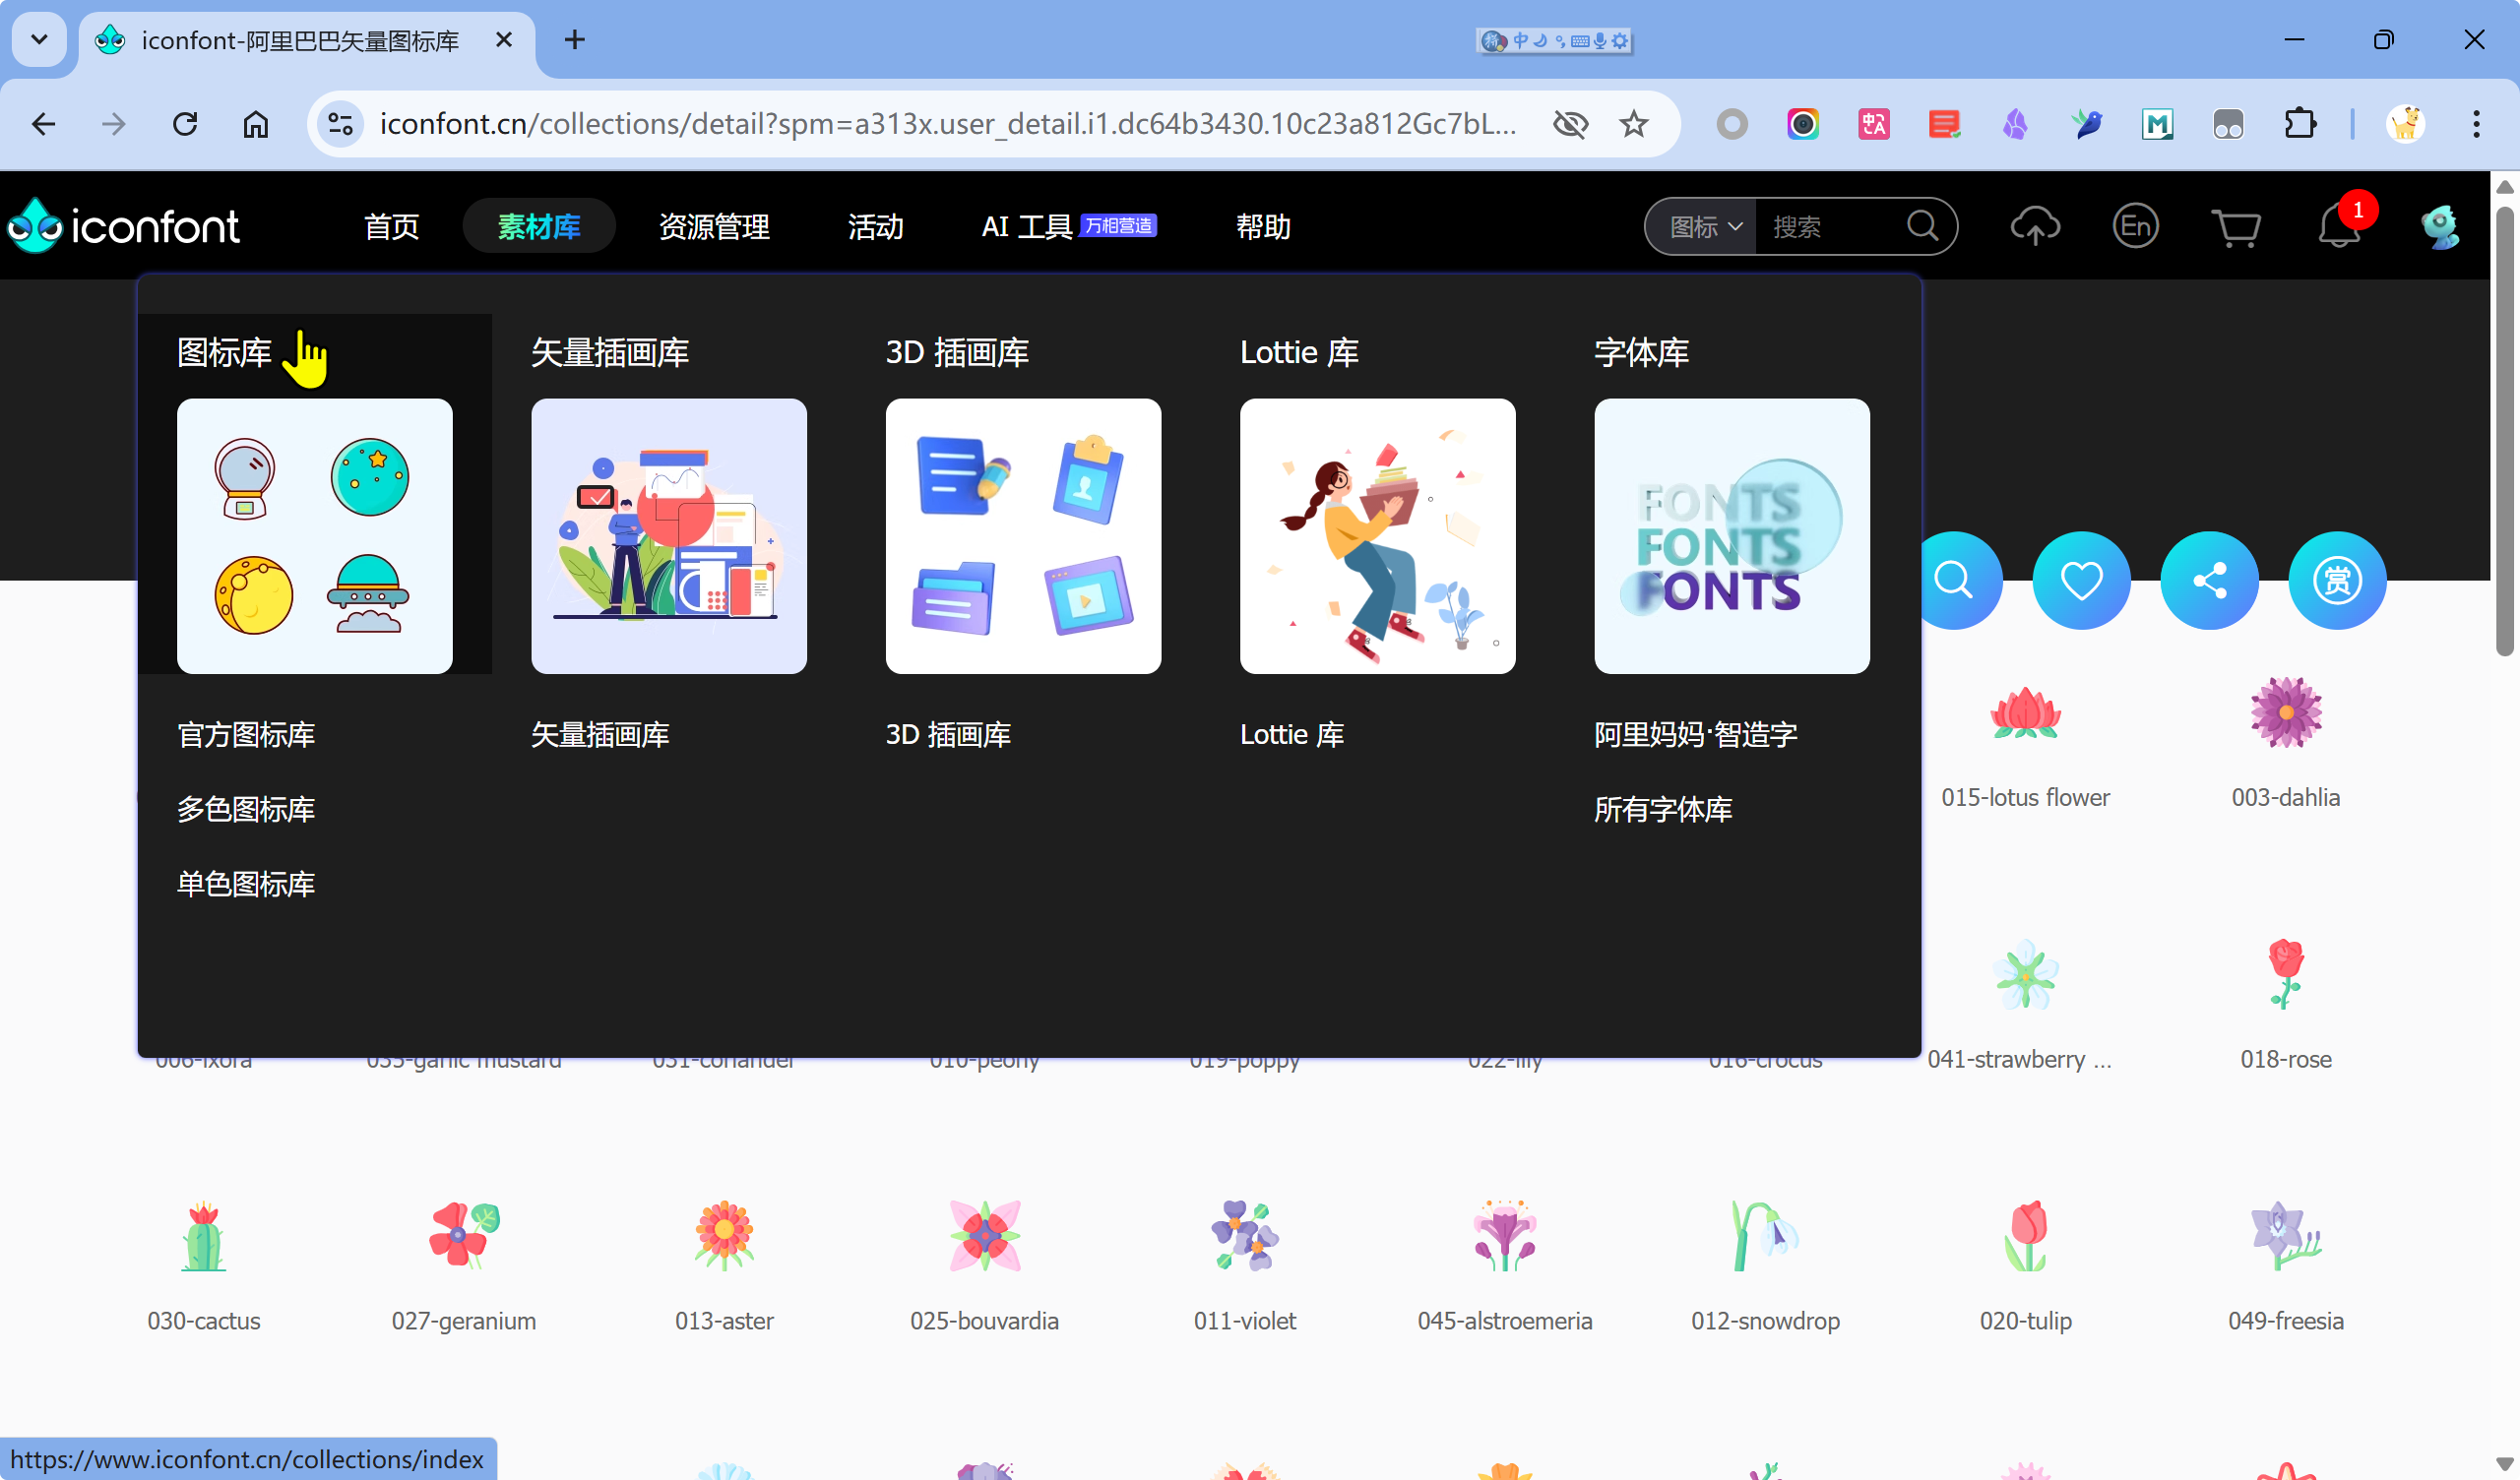Select the 资源管理 nav item

click(714, 227)
